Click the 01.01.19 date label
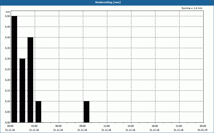Viewport: 214px width, 133px height. [x=202, y=130]
